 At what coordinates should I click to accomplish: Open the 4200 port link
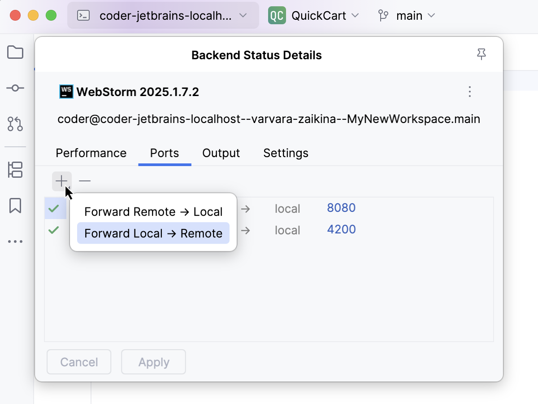(x=341, y=229)
